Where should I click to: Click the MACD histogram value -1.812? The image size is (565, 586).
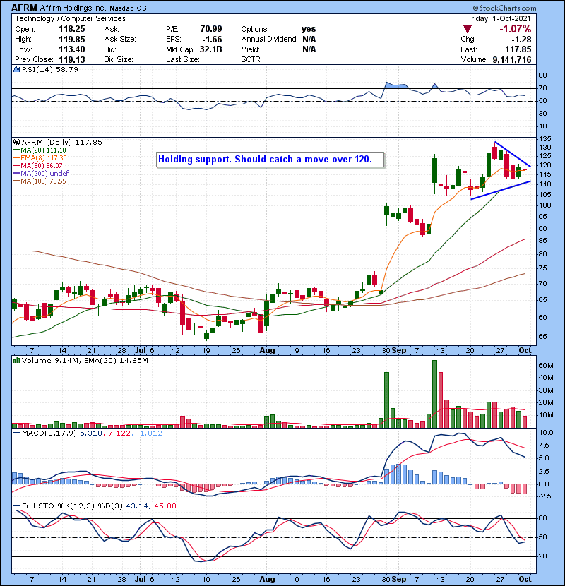point(149,433)
